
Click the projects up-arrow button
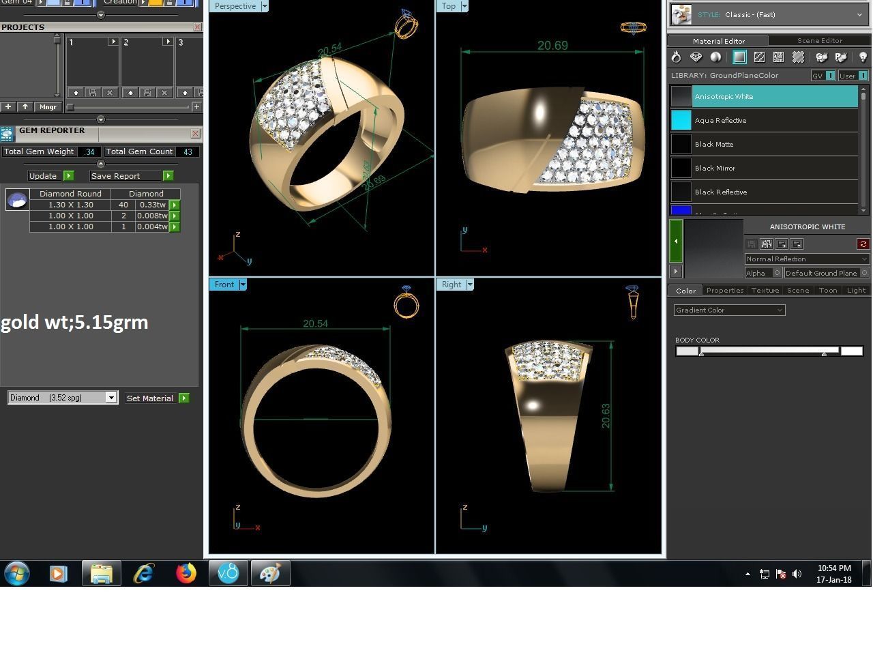pos(25,106)
